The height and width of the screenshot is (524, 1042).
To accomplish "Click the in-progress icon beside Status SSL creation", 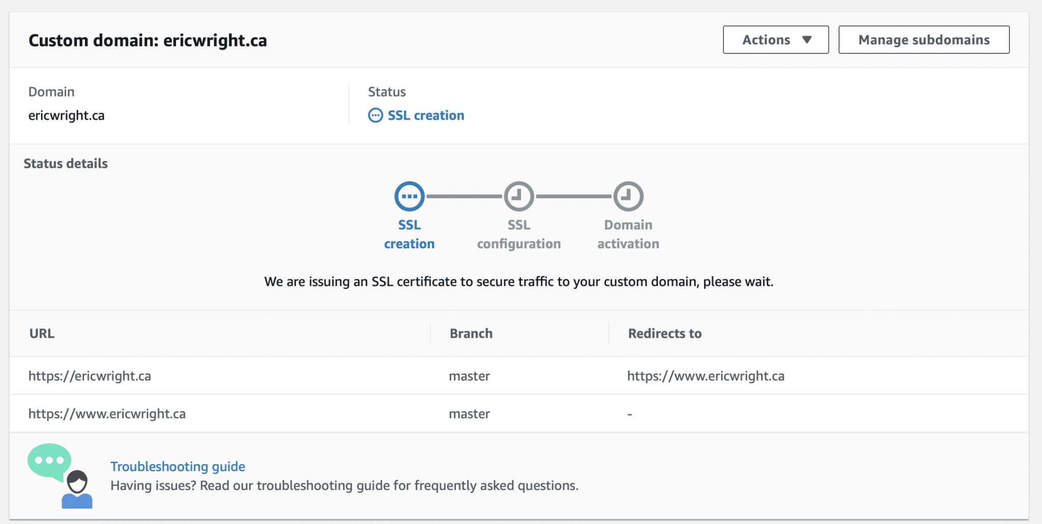I will point(375,115).
